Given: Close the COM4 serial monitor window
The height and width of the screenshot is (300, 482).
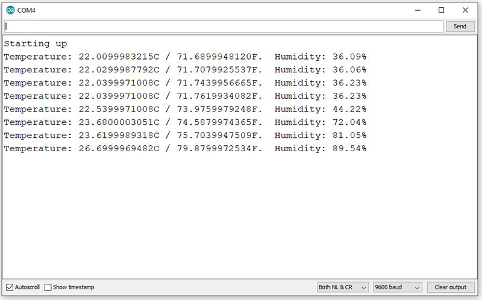Looking at the screenshot, I should pos(465,10).
